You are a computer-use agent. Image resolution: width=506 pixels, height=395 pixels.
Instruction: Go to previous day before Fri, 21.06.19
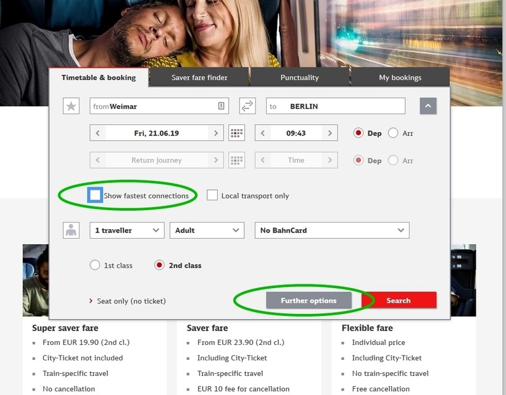pyautogui.click(x=97, y=133)
